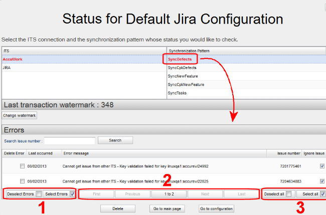Viewport: 326px width, 215px height.
Task: Check the Deselect Errors checkbox
Action: pyautogui.click(x=38, y=193)
